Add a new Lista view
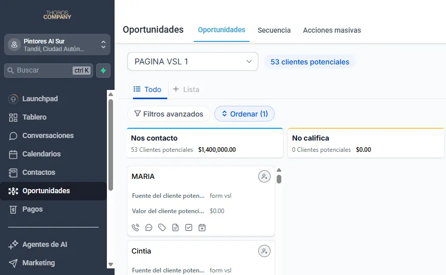The height and width of the screenshot is (275, 446). pos(186,89)
